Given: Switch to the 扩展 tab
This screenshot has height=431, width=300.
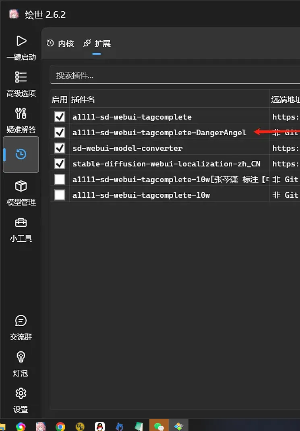Looking at the screenshot, I should [x=97, y=44].
